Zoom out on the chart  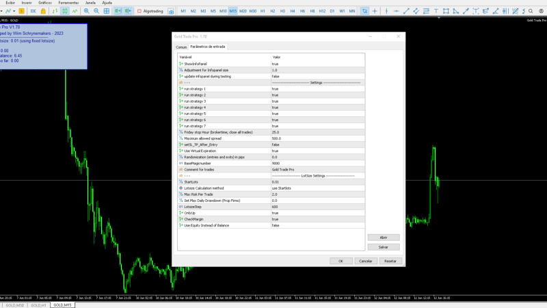pos(96,11)
